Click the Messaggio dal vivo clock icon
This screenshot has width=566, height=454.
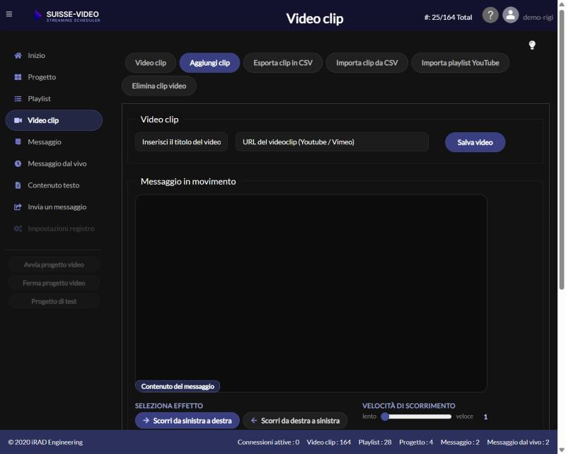click(18, 164)
